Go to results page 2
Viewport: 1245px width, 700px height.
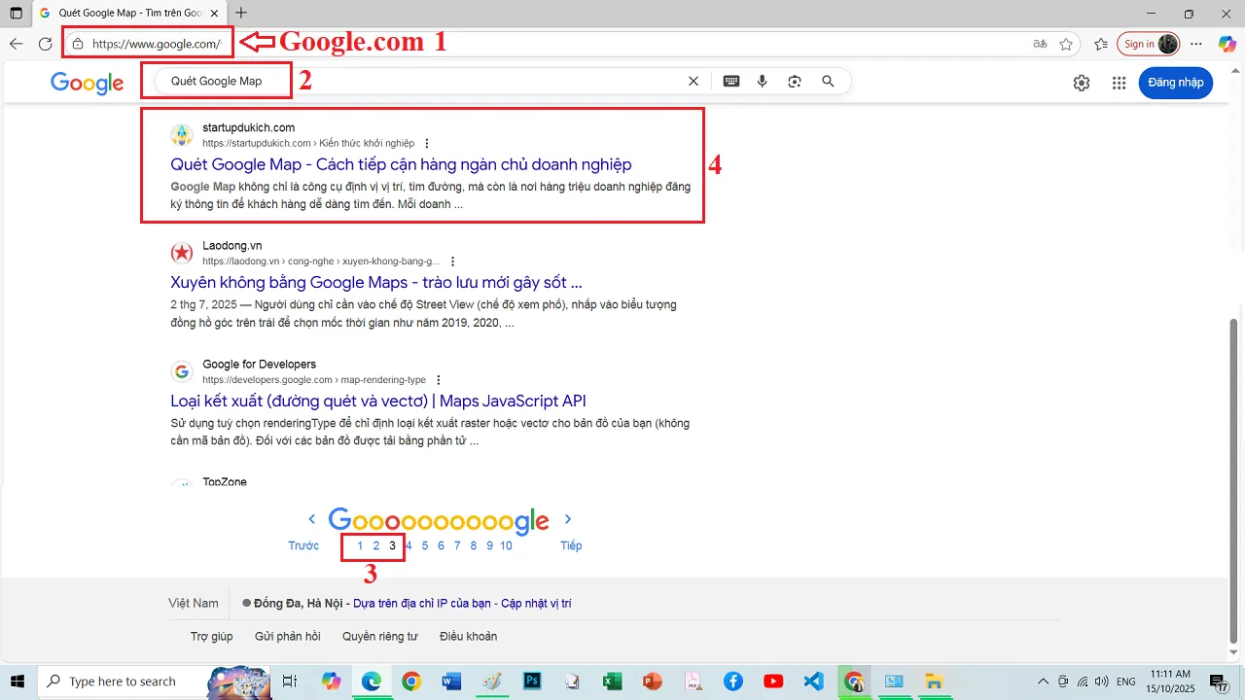(376, 545)
